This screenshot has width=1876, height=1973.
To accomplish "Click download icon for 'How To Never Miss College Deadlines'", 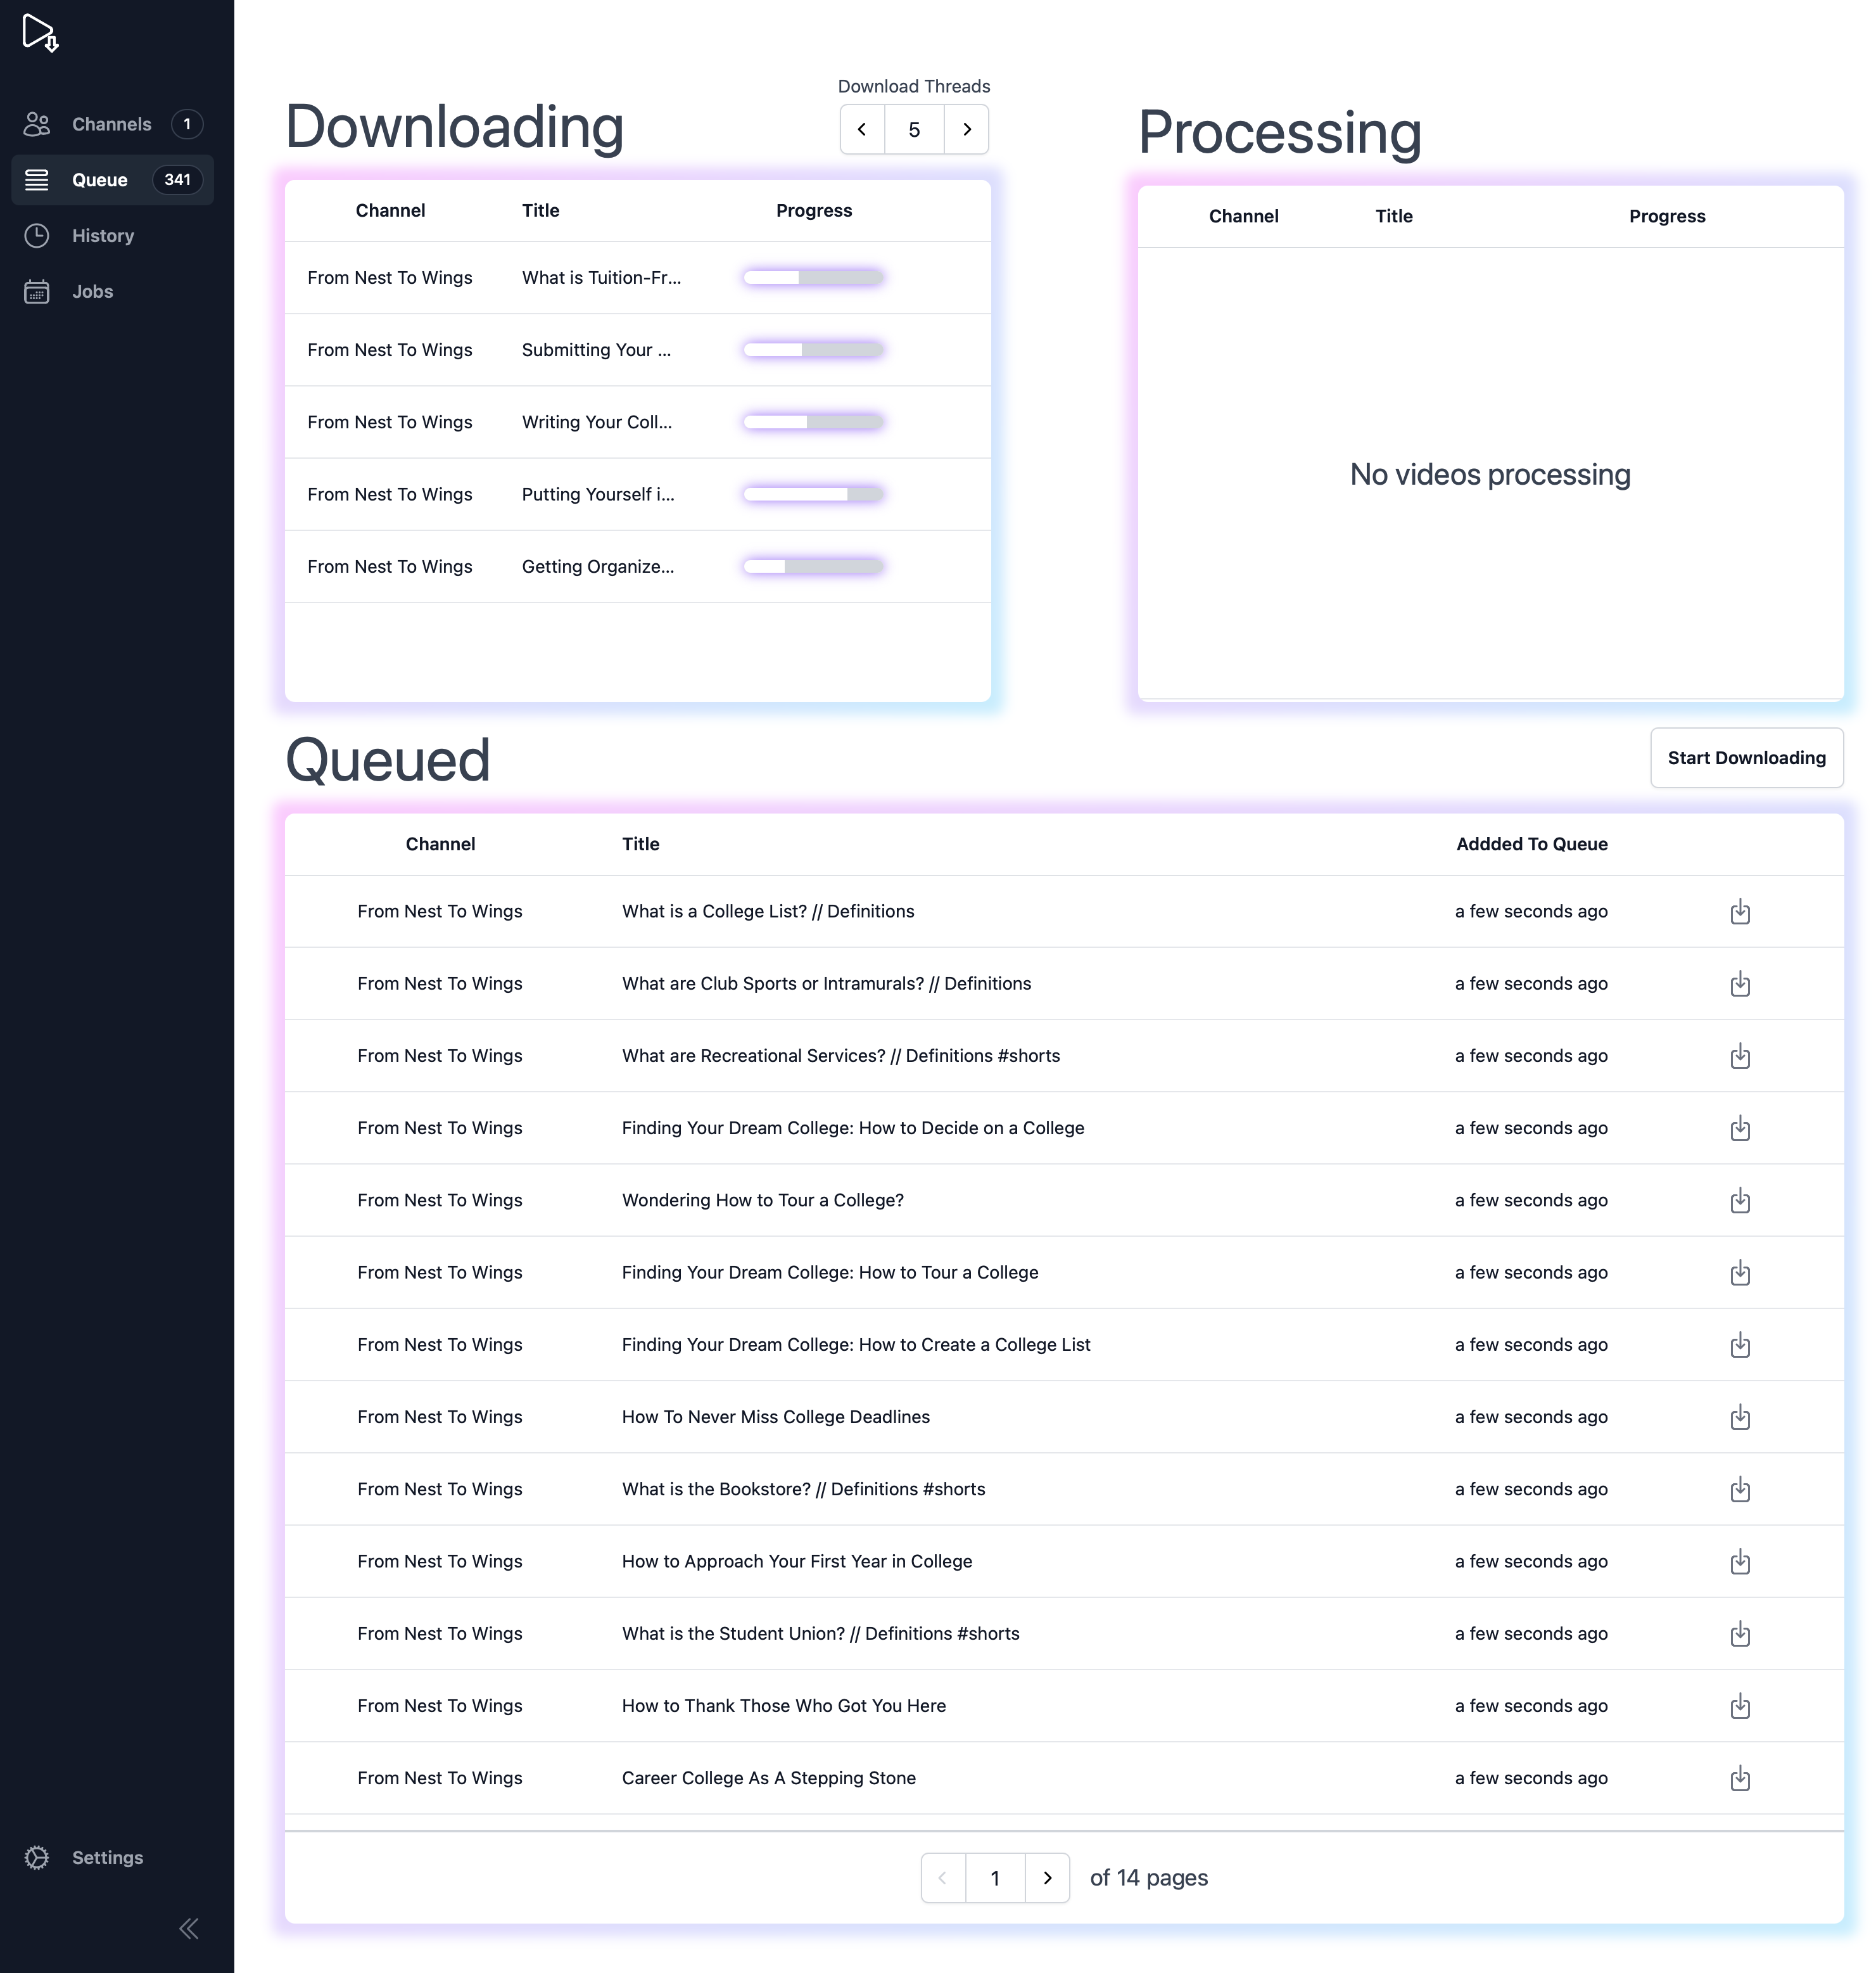I will click(1740, 1417).
